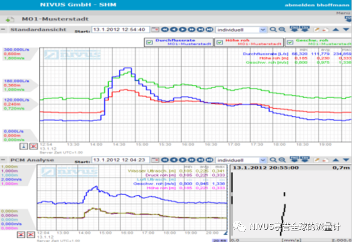Click the download arrow icon below the upper chart

[24, 146]
